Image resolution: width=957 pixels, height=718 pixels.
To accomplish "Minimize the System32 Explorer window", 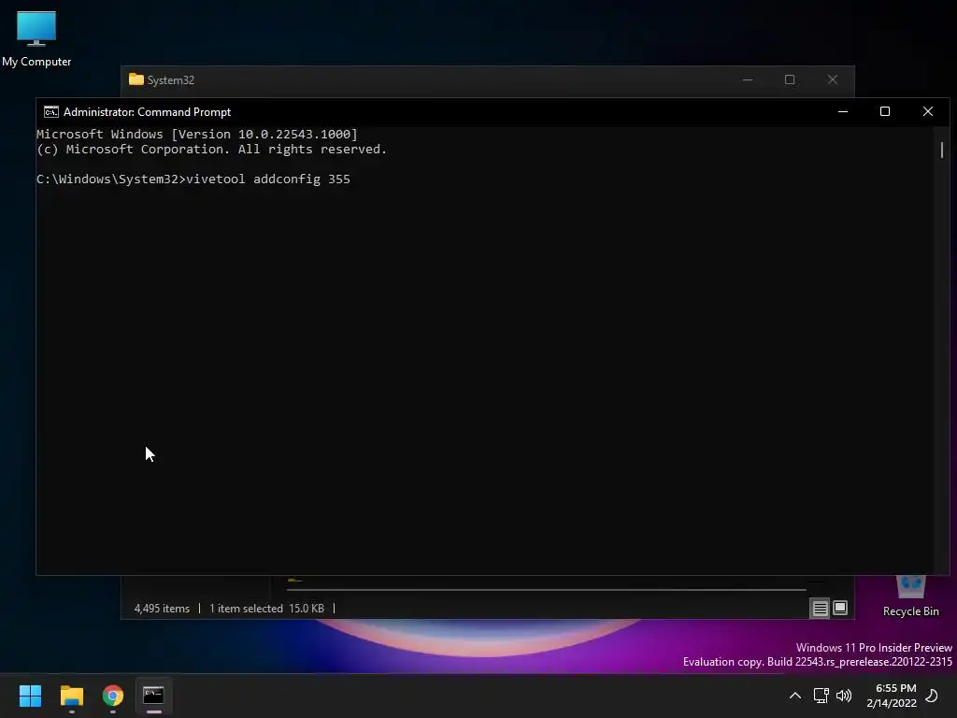I will 748,80.
